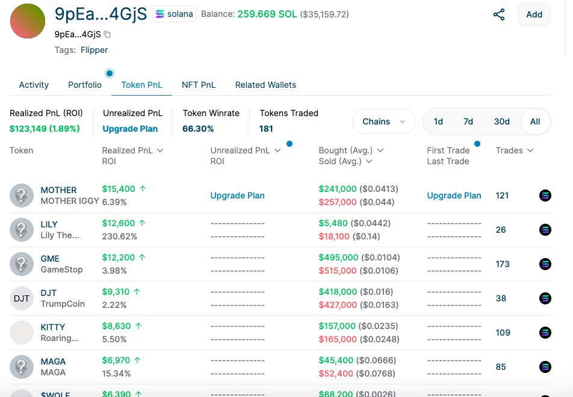
Task: Click the up arrow beside $6,970
Action: pyautogui.click(x=137, y=360)
